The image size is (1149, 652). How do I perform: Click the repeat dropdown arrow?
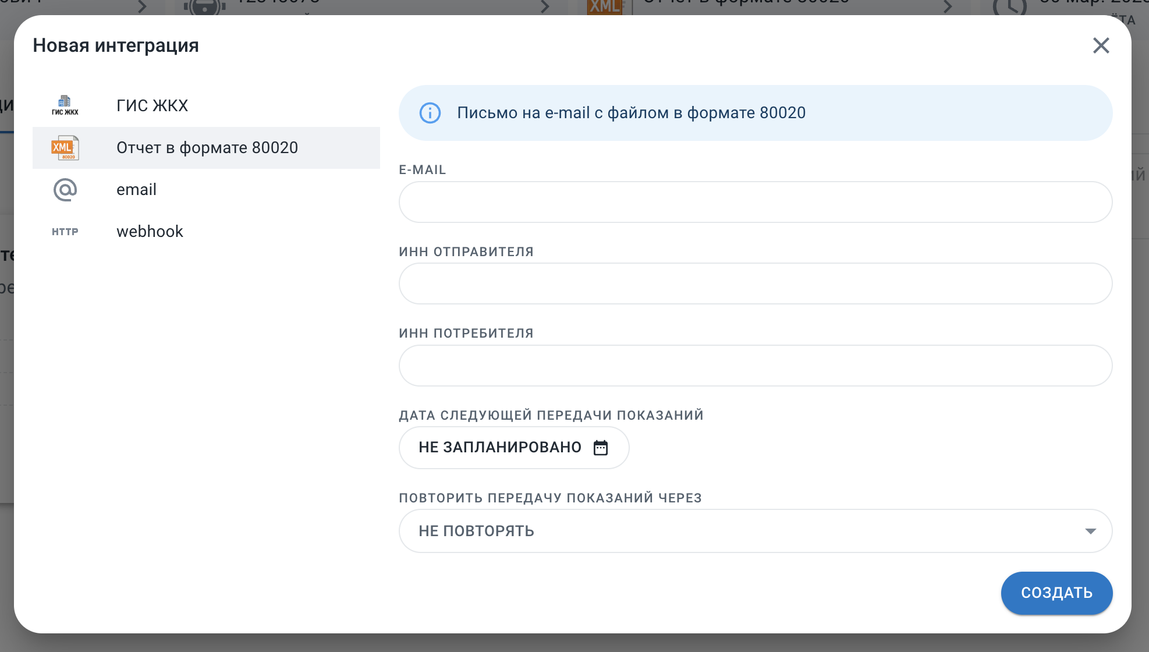(x=1090, y=531)
